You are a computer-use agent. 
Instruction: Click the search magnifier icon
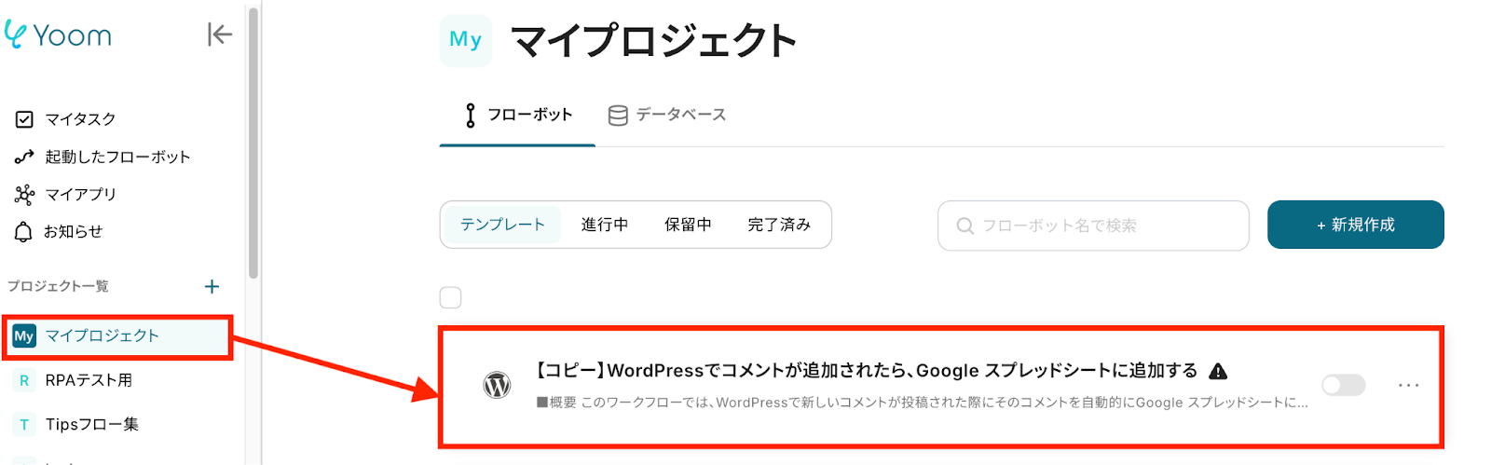click(965, 226)
